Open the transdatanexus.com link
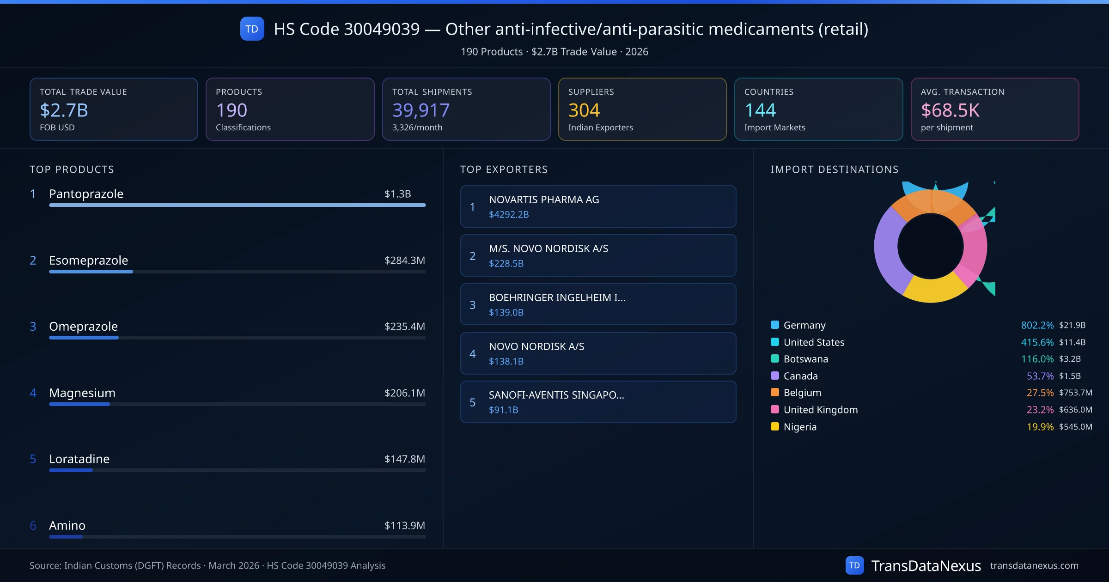The height and width of the screenshot is (582, 1109). 1034,565
